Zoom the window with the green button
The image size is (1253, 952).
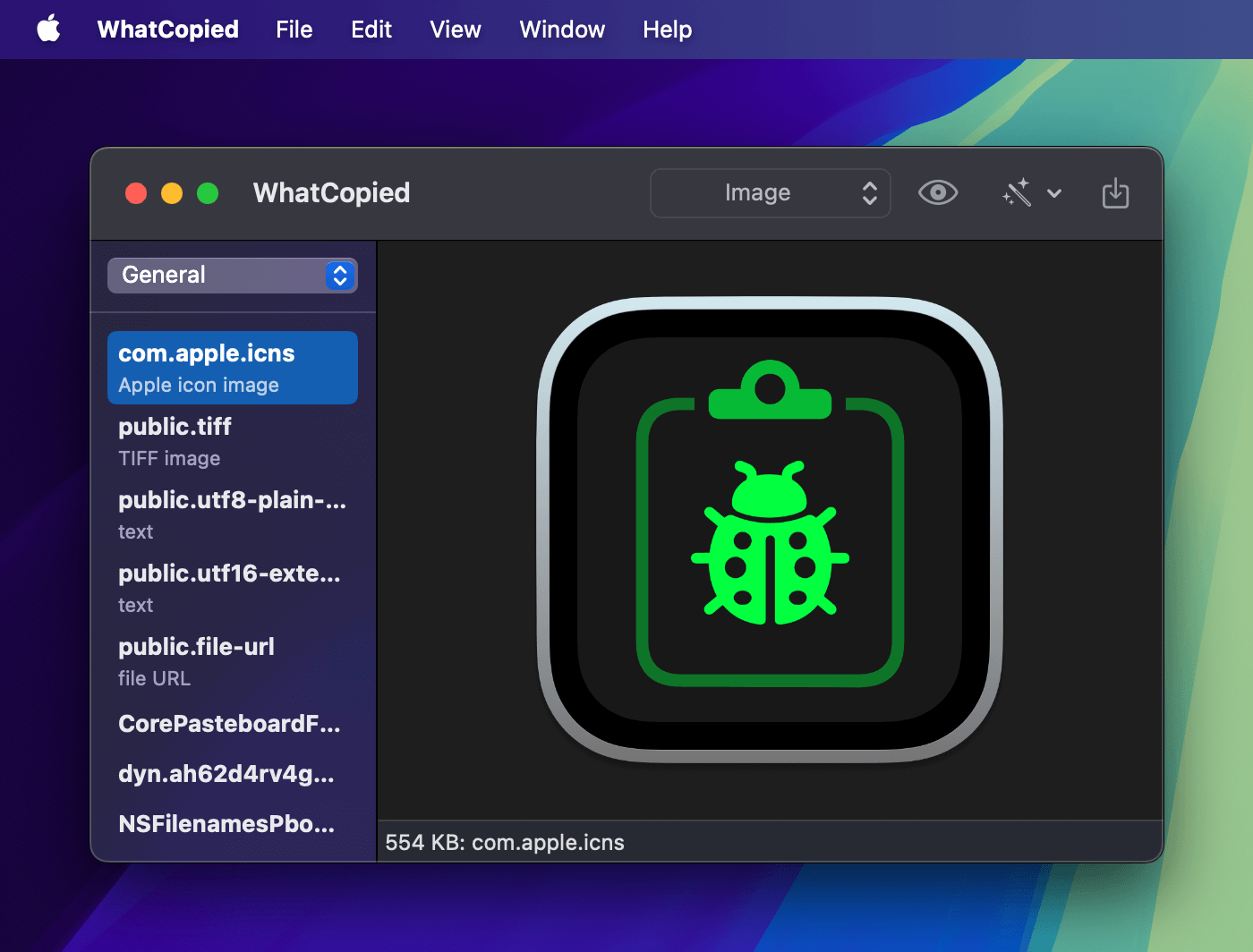pos(208,193)
